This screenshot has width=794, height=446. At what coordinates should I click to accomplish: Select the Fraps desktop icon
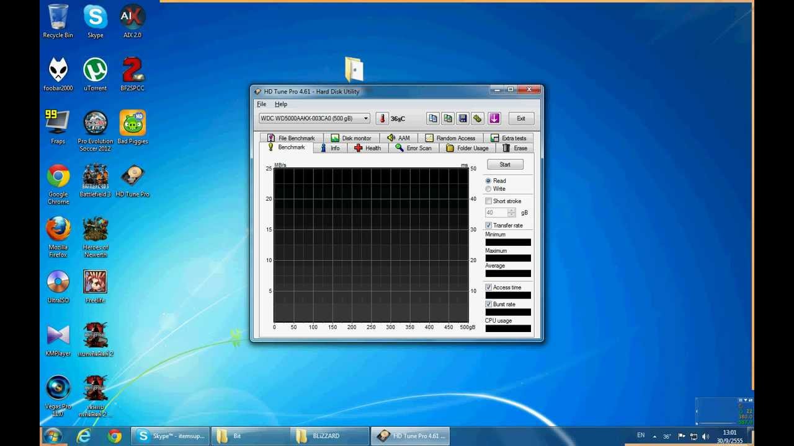(58, 127)
